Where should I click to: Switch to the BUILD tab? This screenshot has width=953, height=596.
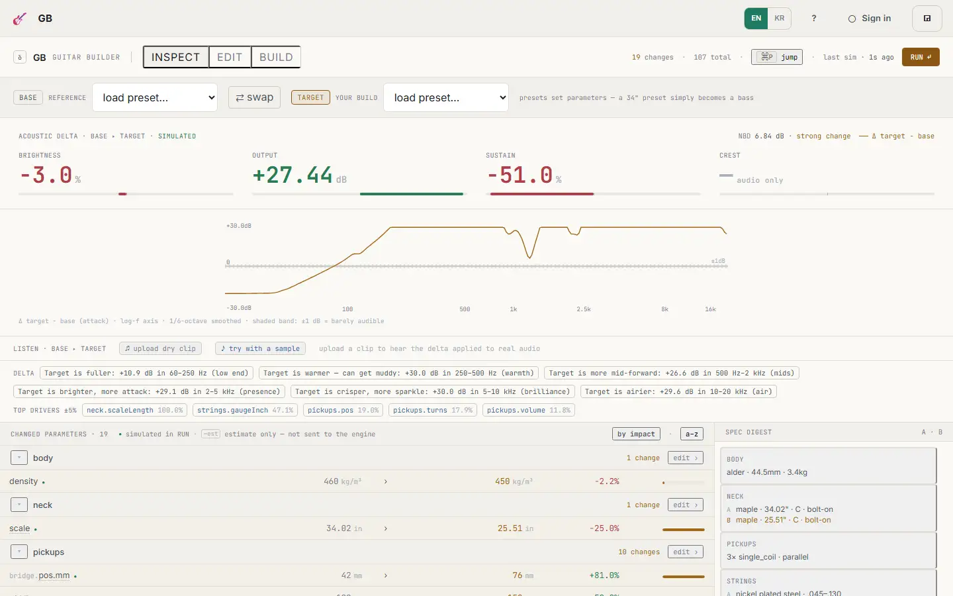pos(276,57)
